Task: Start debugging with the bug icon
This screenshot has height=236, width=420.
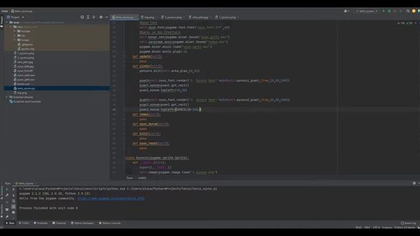Action: click(389, 11)
